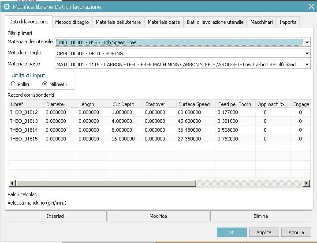Expand the Materiale parte dropdown arrow
This screenshot has width=317, height=243.
click(307, 65)
